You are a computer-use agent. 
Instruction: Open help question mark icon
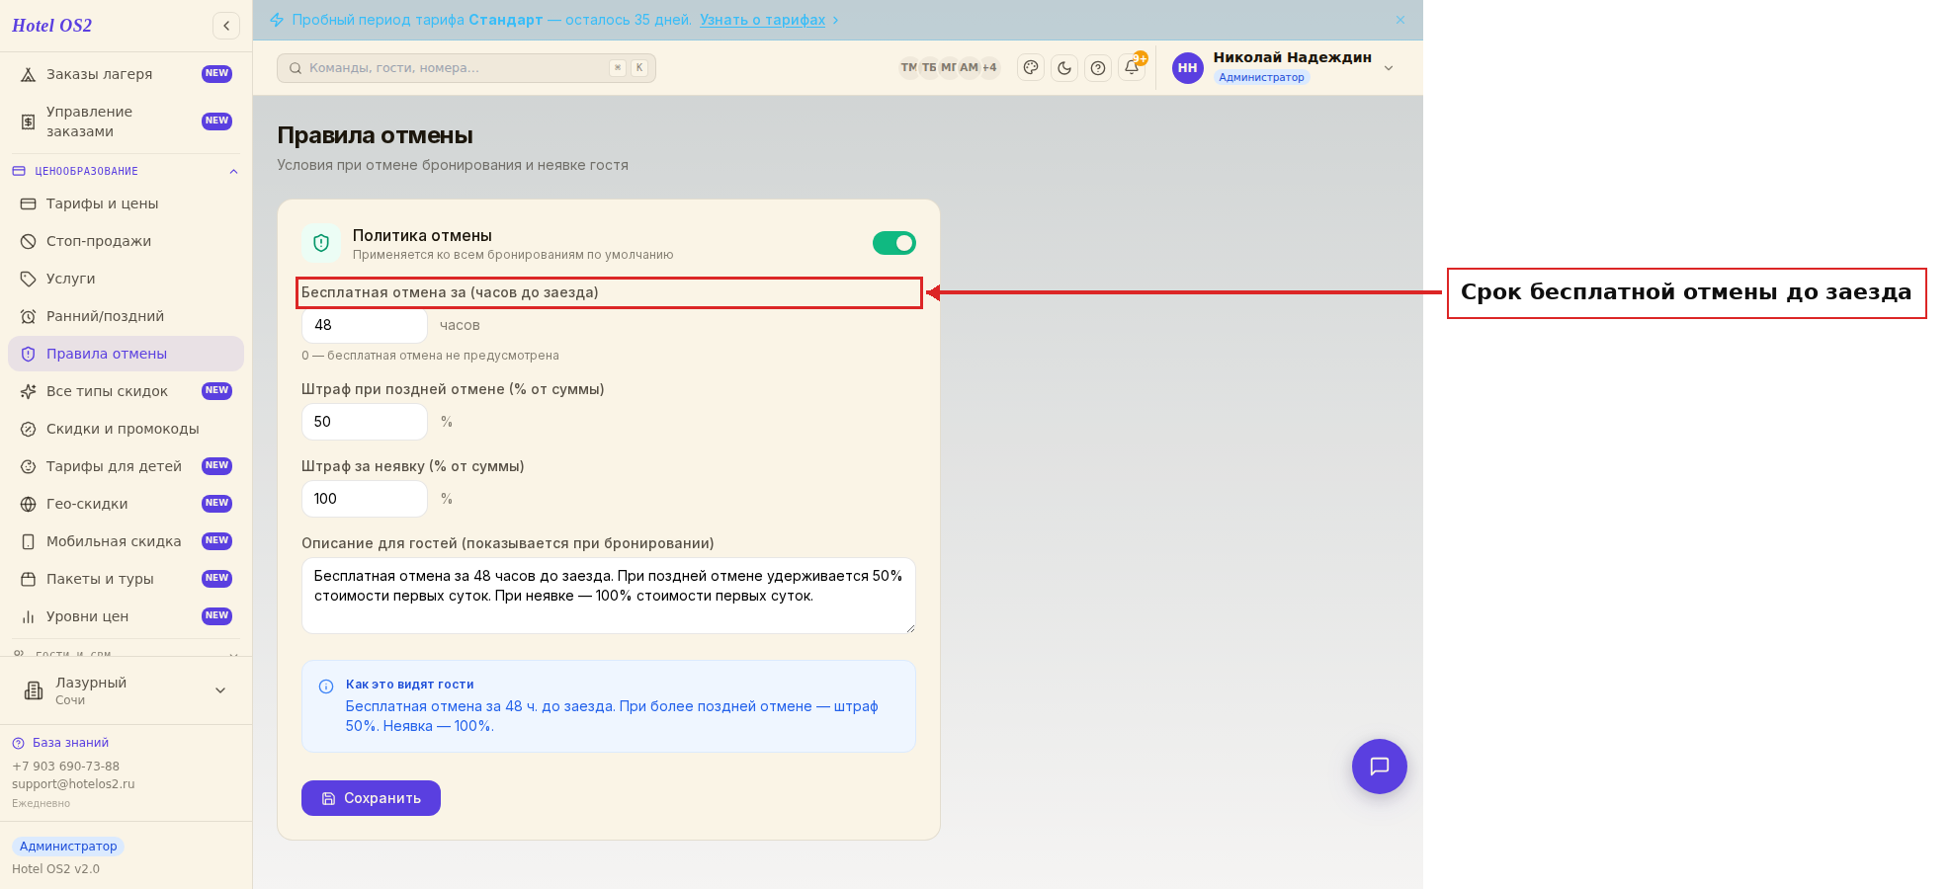tap(1098, 68)
